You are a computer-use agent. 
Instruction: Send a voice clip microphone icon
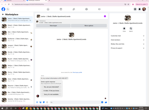pyautogui.click(x=37, y=102)
